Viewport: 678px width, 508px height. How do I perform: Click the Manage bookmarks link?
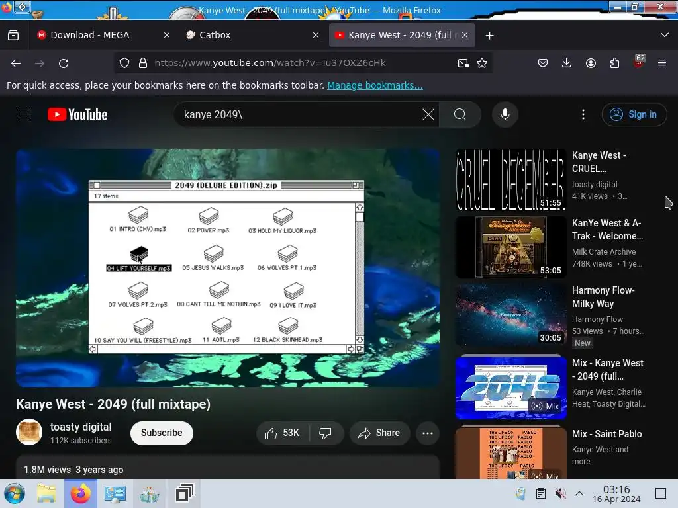[375, 85]
